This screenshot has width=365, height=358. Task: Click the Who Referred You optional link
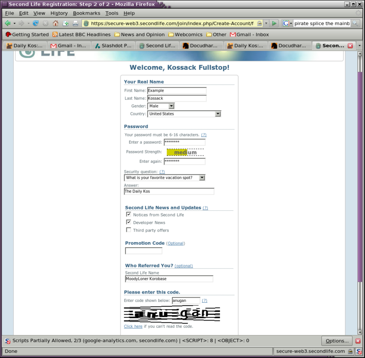(x=184, y=266)
